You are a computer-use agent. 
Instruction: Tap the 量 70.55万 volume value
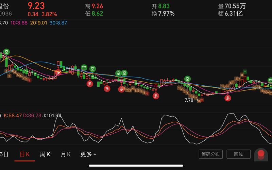pos(232,6)
